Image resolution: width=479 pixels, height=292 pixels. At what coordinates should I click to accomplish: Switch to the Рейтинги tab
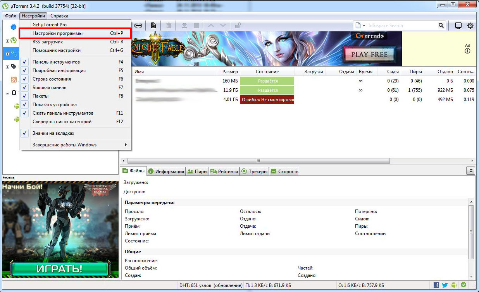[224, 171]
